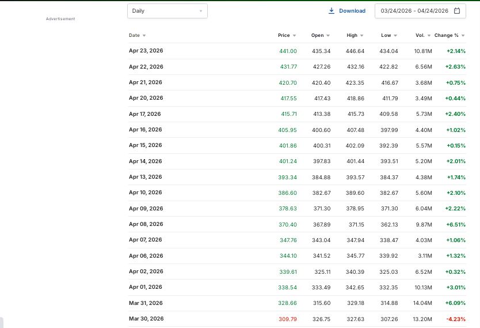The height and width of the screenshot is (328, 480).
Task: Open the date range picker field
Action: [x=414, y=11]
